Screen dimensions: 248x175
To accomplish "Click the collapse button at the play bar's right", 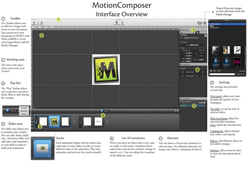I will pyautogui.click(x=176, y=111).
